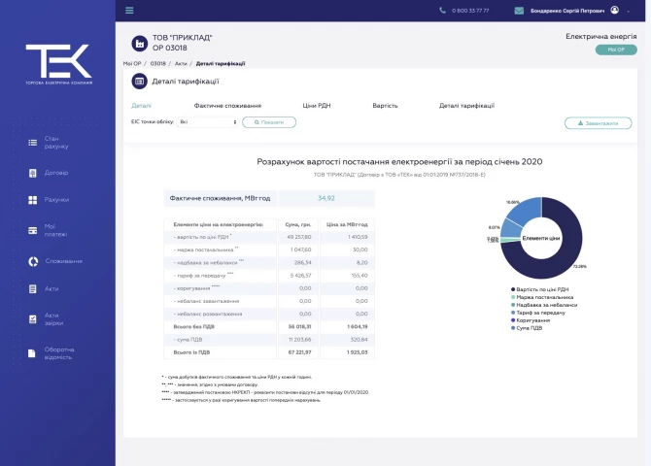651x466 pixels.
Task: Expand the user account dropdown arrow
Action: (x=629, y=11)
